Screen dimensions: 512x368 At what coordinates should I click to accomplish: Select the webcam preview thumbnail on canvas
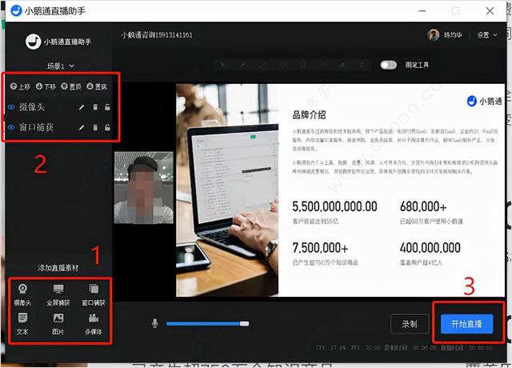tap(144, 188)
